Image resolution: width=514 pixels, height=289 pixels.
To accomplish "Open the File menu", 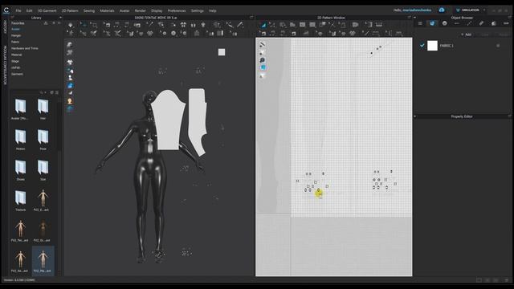I will pyautogui.click(x=18, y=10).
